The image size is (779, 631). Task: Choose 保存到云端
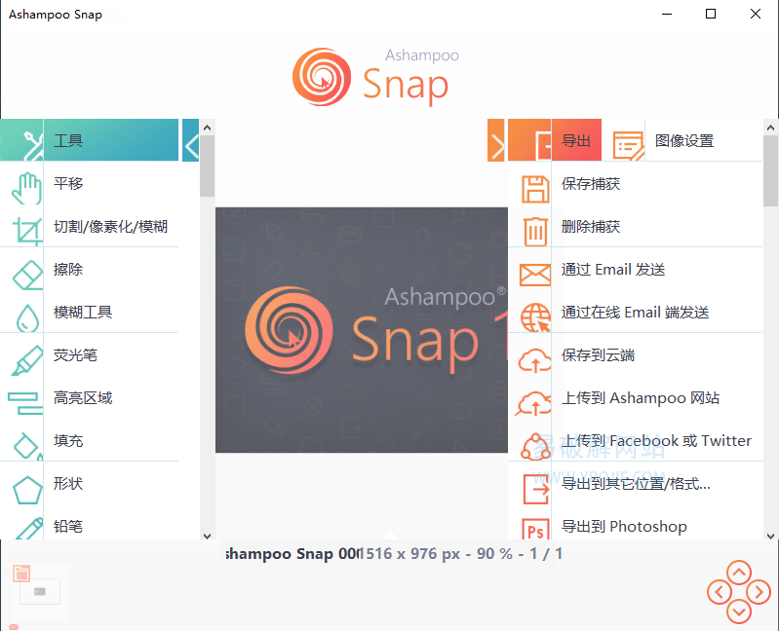click(x=599, y=355)
